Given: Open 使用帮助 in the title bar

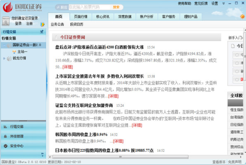Looking at the screenshot, I should [185, 4].
